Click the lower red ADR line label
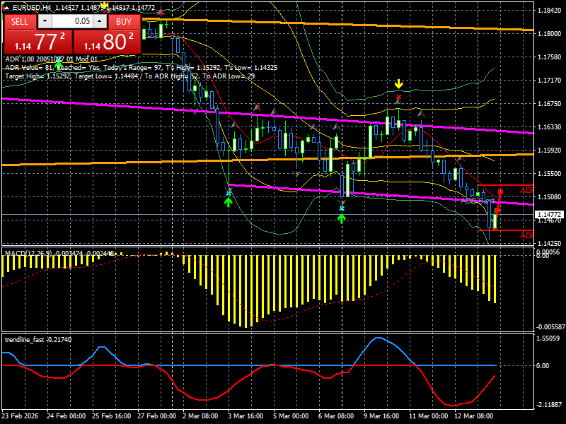The height and width of the screenshot is (424, 566). (x=526, y=235)
